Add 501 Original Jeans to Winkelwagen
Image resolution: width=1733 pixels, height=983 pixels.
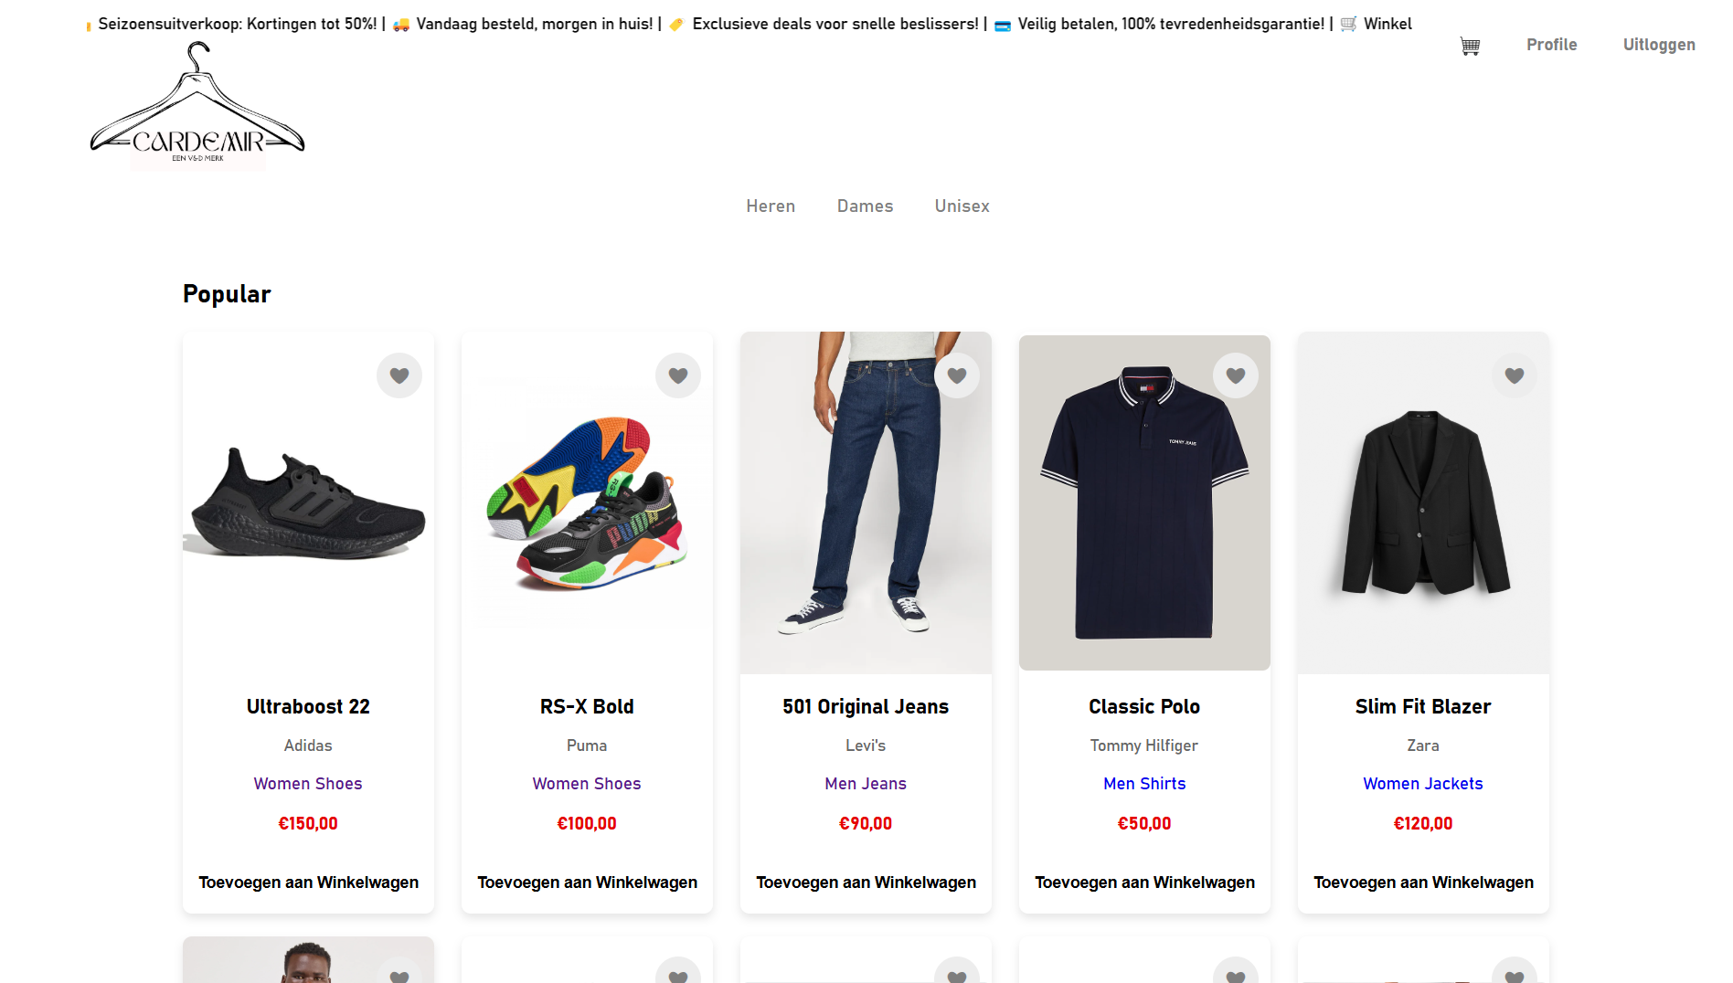(866, 883)
